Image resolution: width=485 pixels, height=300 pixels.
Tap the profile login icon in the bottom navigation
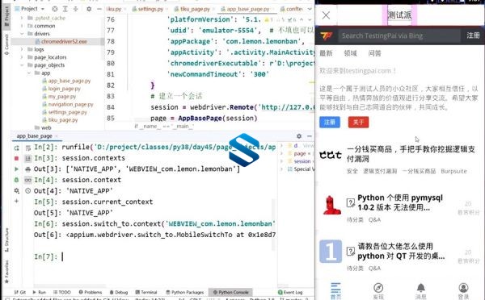click(x=463, y=288)
